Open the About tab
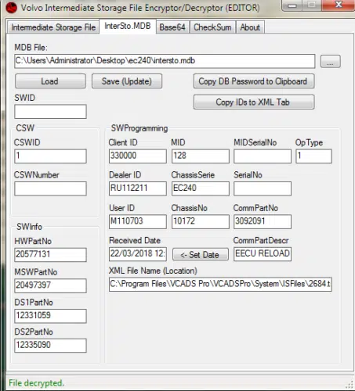355x391 pixels. 250,27
